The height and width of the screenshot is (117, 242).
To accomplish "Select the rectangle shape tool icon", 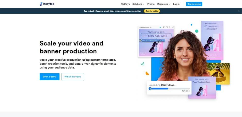I will point(167,27).
